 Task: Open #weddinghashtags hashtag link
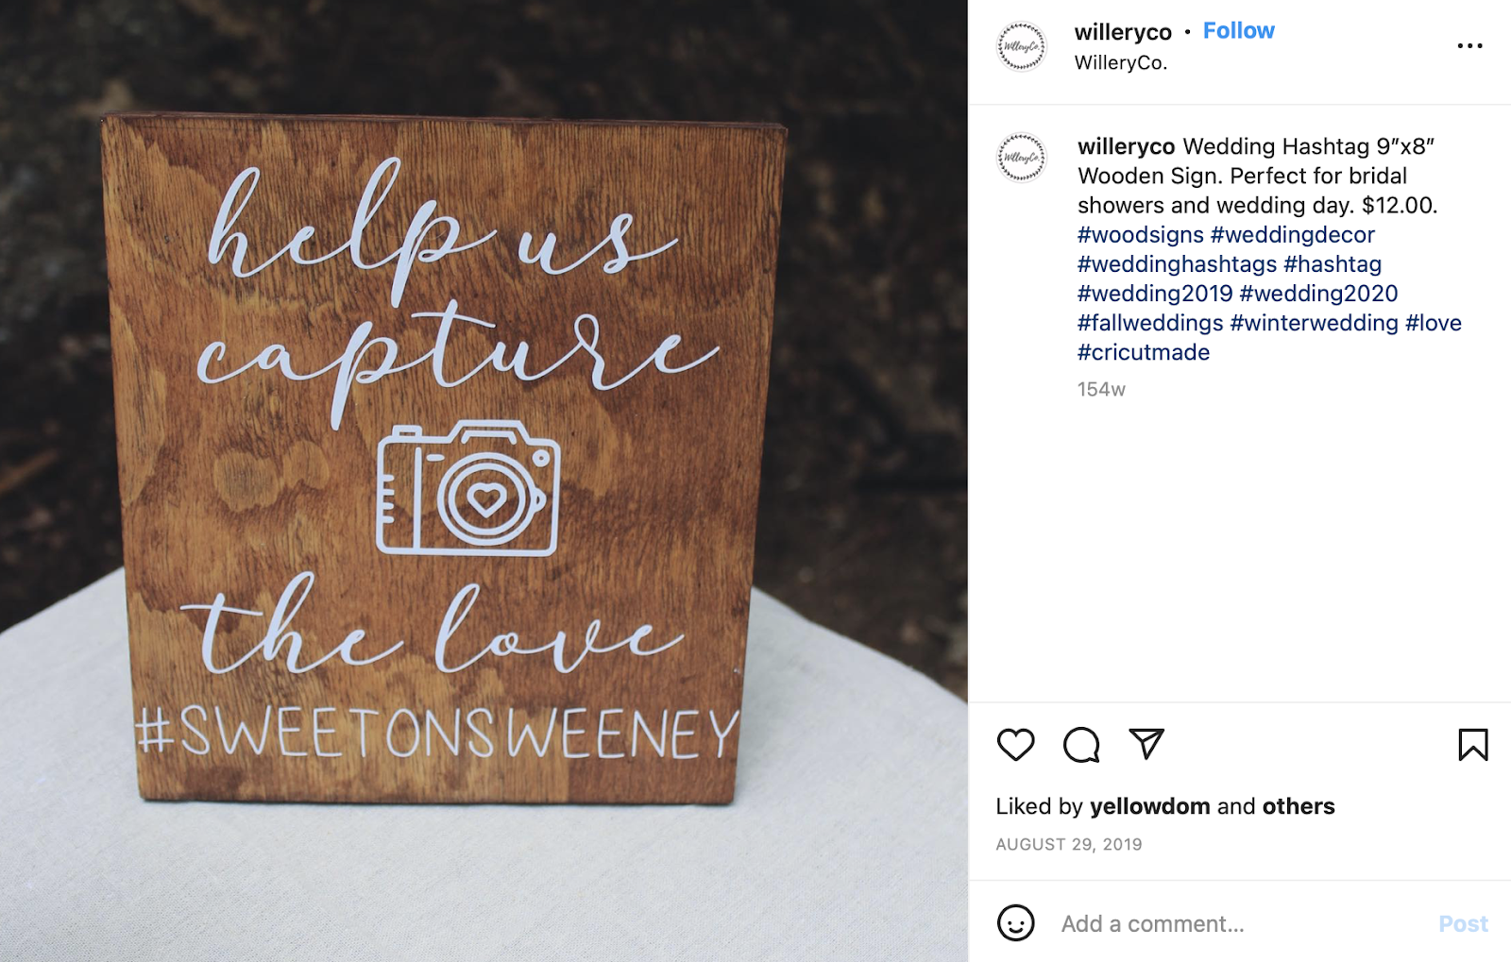1177,264
